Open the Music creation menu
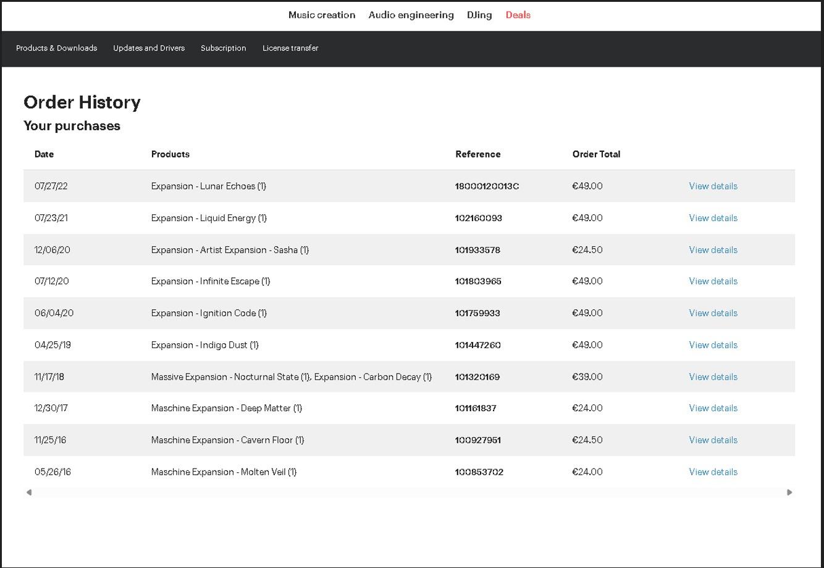 (322, 15)
